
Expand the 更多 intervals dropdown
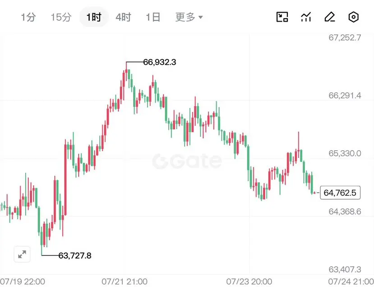[189, 17]
